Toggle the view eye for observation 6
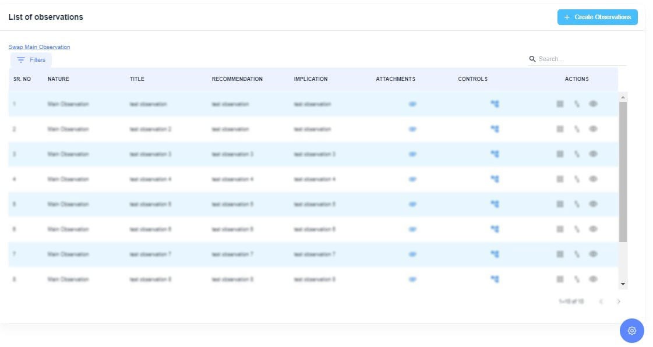Image resolution: width=653 pixels, height=347 pixels. pos(594,229)
